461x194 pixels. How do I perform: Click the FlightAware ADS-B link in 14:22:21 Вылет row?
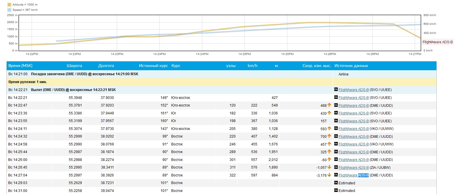(x=354, y=90)
